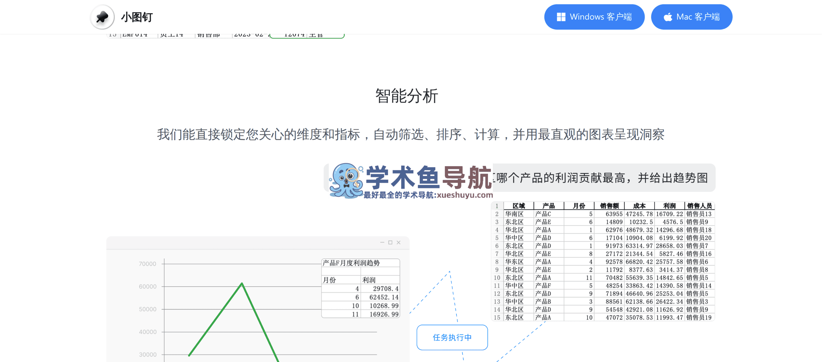The width and height of the screenshot is (822, 362).
Task: Click the Apple logo icon in button
Action: pyautogui.click(x=668, y=17)
